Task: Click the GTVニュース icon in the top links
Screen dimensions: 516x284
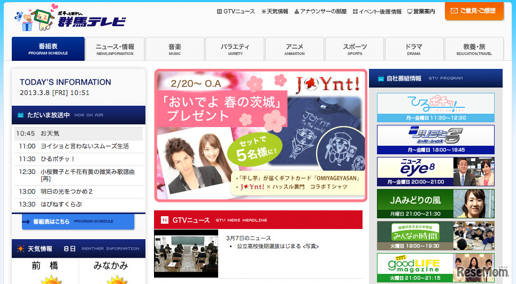Action: 219,12
